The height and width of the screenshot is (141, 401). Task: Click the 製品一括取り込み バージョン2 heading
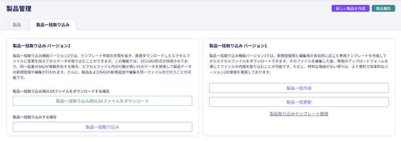click(42, 46)
